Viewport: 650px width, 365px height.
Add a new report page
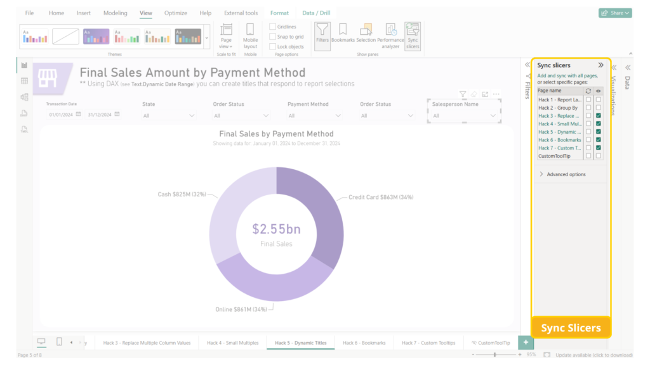click(526, 343)
